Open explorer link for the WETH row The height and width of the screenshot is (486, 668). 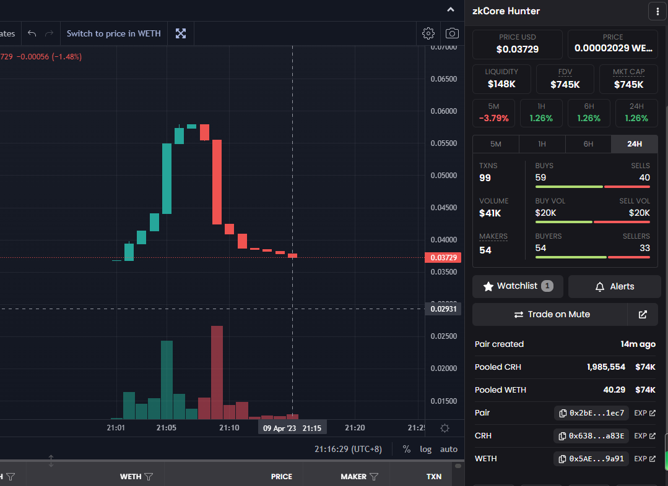[x=644, y=459]
